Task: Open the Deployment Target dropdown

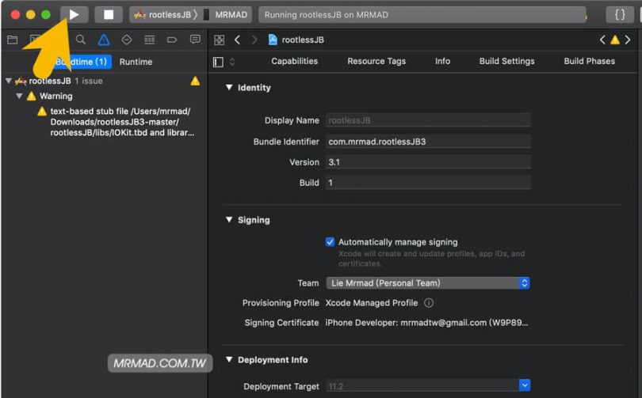Action: coord(427,386)
